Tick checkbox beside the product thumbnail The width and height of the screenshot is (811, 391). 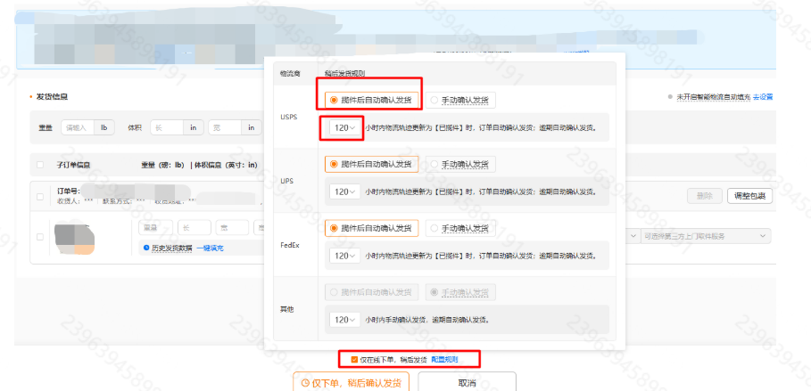(x=40, y=237)
